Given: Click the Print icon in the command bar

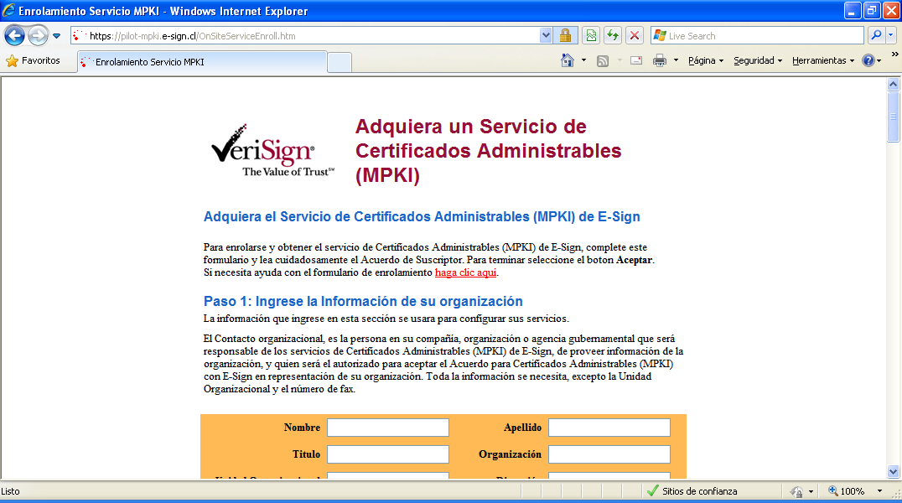Looking at the screenshot, I should coord(660,60).
